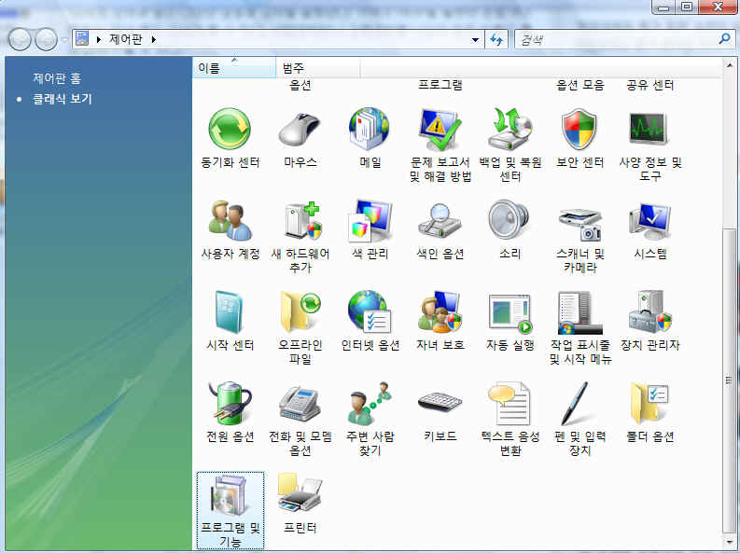Open the 자동 실행 autoplay icon

pos(510,312)
